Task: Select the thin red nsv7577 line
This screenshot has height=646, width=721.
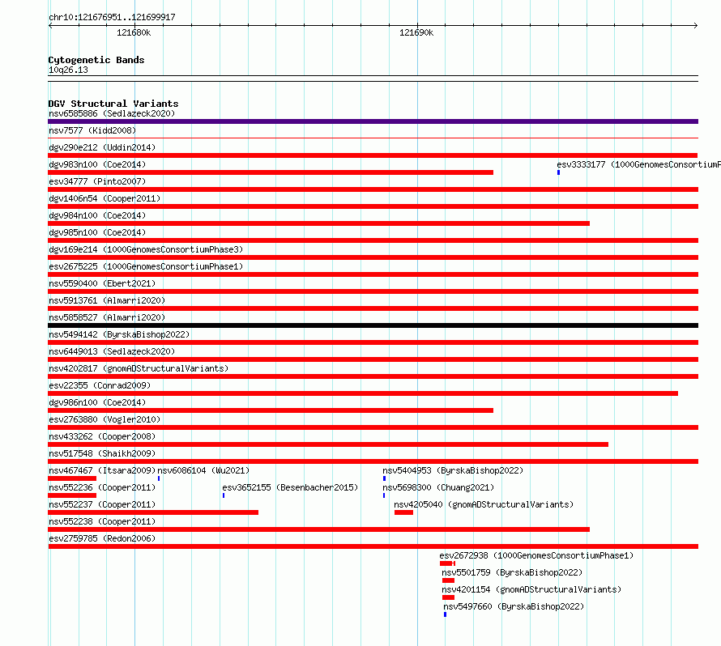Action: click(373, 138)
